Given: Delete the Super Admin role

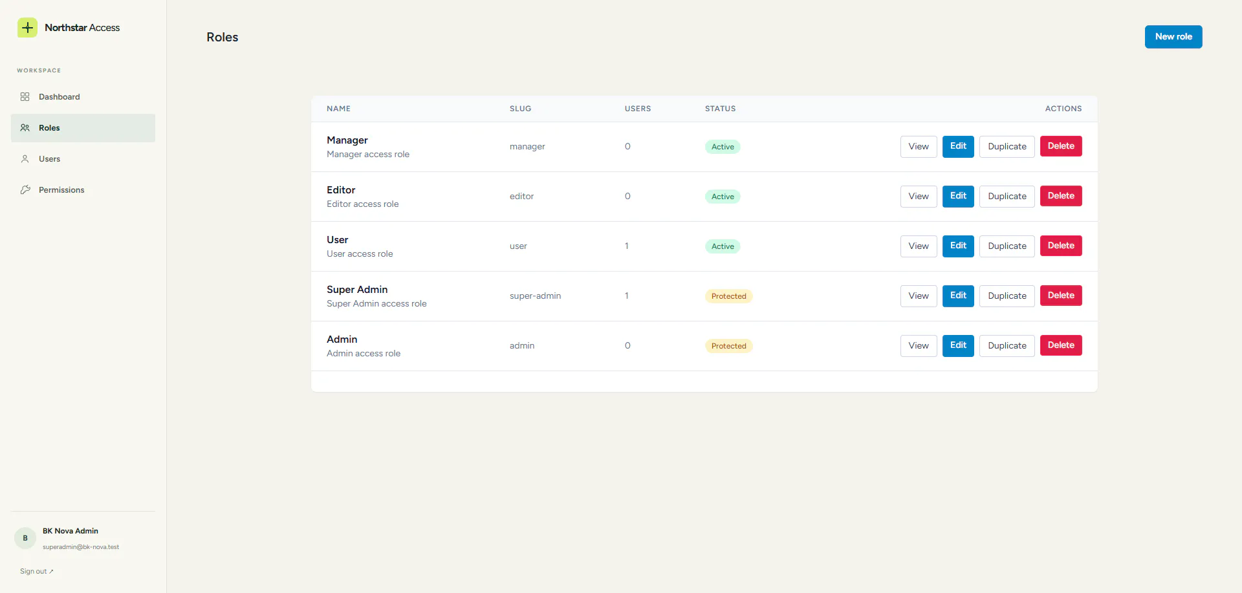Looking at the screenshot, I should pos(1061,296).
